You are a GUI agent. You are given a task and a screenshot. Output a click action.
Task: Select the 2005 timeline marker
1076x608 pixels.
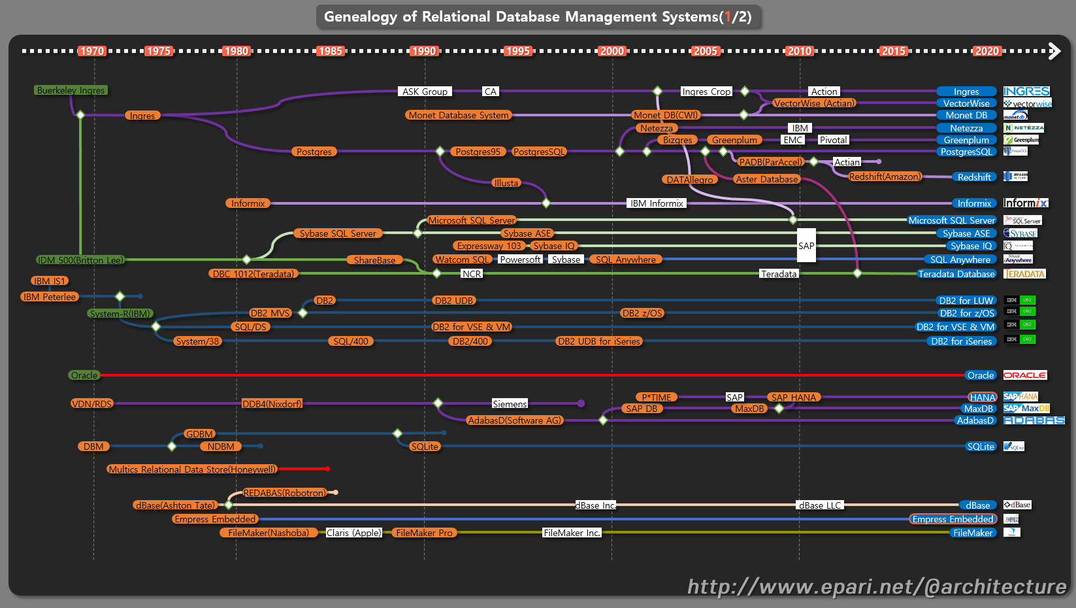706,51
